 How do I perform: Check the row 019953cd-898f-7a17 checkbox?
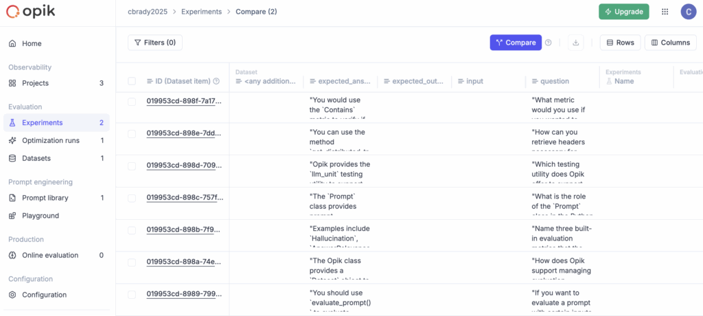pyautogui.click(x=132, y=102)
